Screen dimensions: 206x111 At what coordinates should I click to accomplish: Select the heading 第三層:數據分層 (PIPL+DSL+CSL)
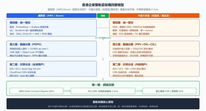coord(134,44)
